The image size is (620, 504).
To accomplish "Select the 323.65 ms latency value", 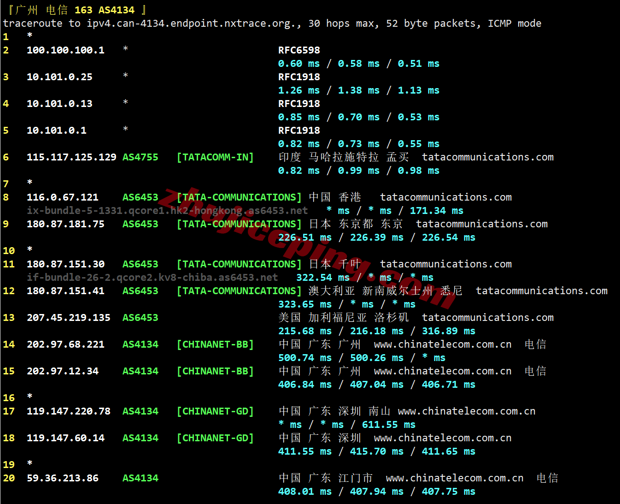I will [305, 304].
